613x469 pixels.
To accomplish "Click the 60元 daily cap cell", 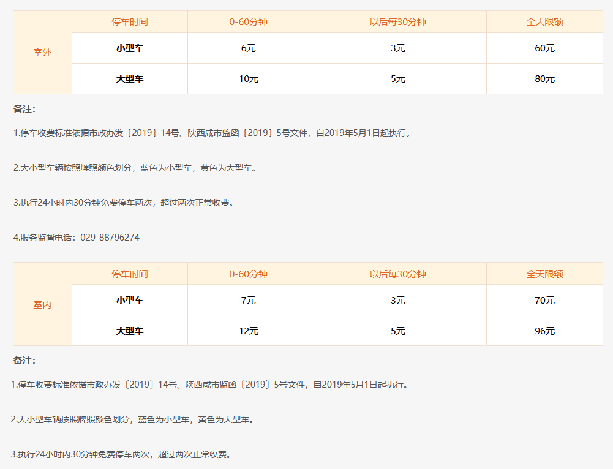I will pyautogui.click(x=544, y=48).
